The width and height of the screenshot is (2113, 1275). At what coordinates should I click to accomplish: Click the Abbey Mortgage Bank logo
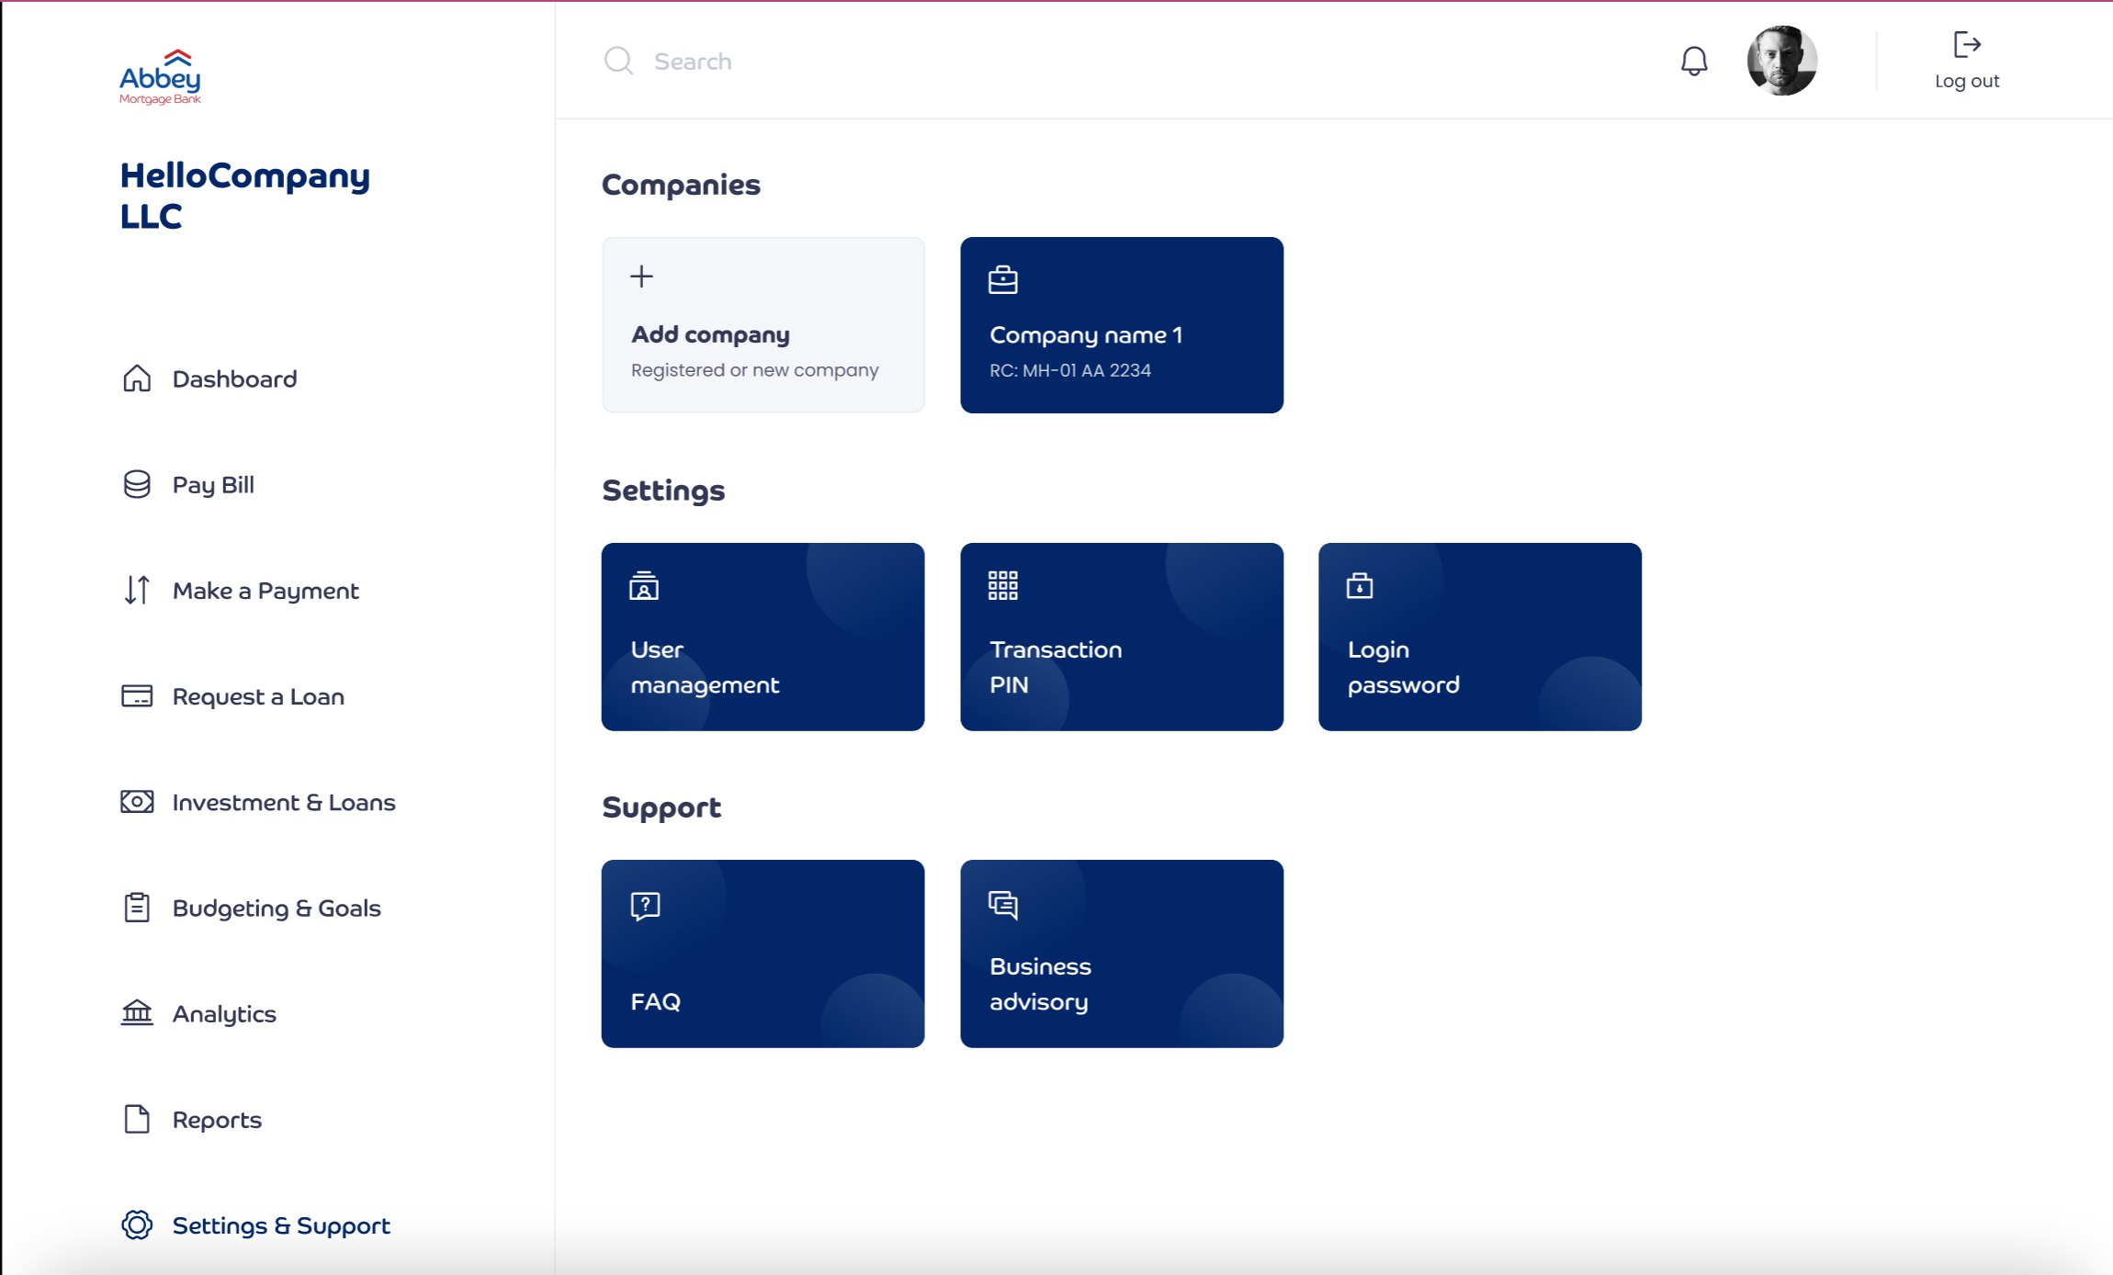160,77
